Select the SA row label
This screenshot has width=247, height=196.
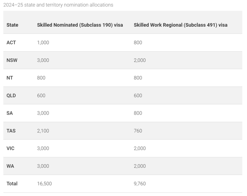tap(9, 113)
